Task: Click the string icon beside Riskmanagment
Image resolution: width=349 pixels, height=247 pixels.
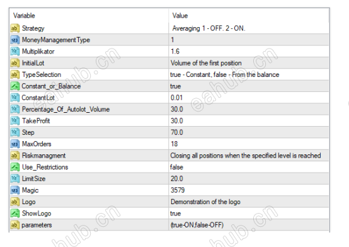Action: [x=14, y=156]
